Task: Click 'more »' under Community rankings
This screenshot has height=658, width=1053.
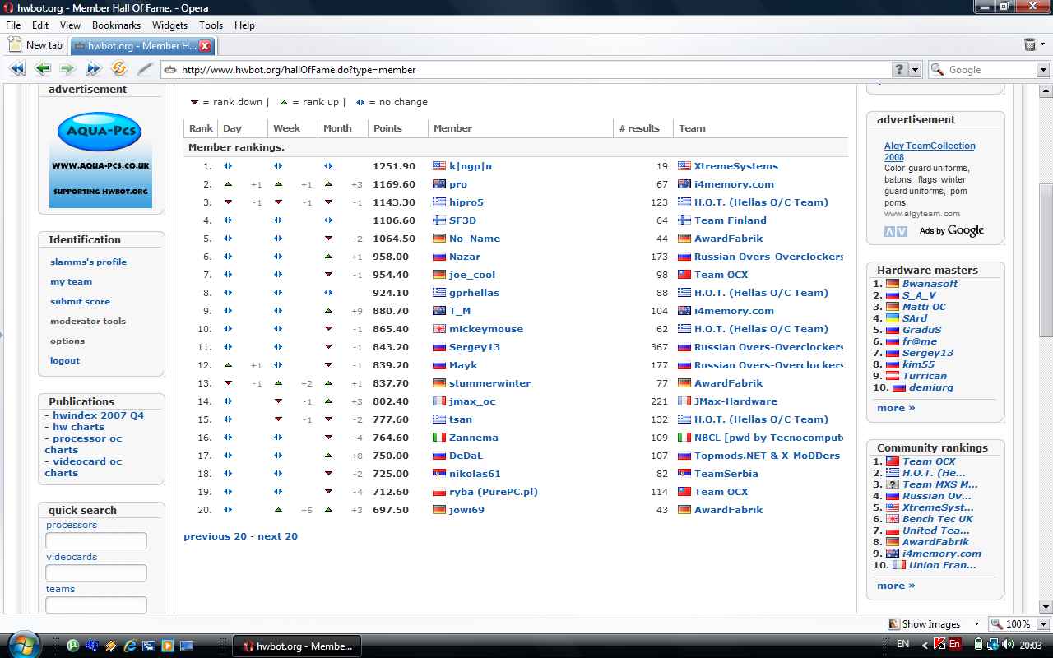Action: point(896,586)
